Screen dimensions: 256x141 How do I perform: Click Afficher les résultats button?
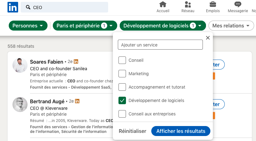pos(181,131)
